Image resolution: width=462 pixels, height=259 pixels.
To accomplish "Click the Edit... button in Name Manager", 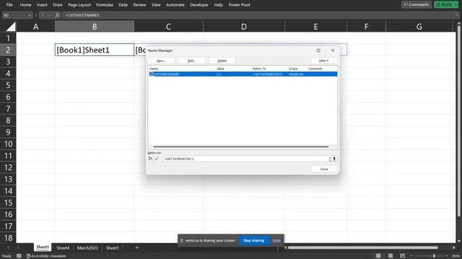I will tap(191, 60).
